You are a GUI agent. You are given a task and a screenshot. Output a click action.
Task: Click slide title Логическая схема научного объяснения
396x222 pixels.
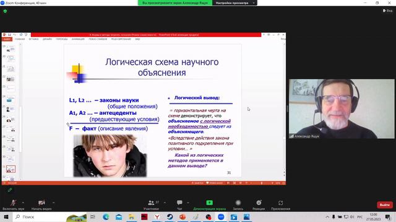162,67
